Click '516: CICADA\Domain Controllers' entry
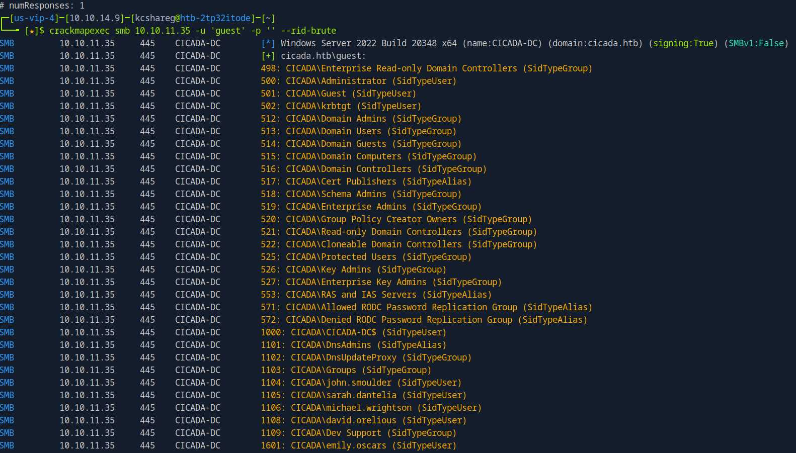The image size is (796, 453). (374, 169)
